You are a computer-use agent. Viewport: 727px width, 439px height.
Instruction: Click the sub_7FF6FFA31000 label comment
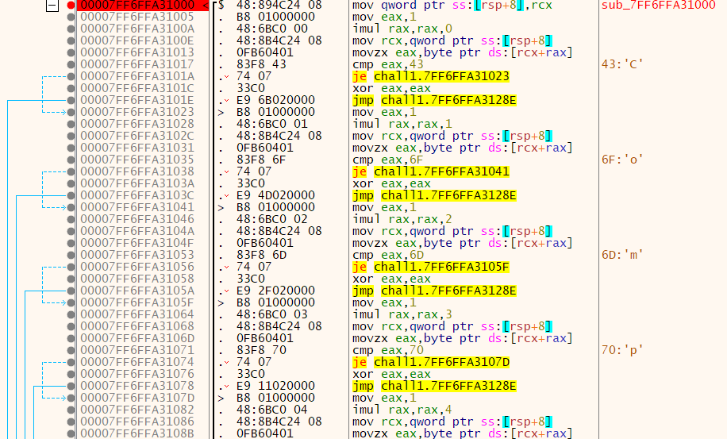pos(659,6)
